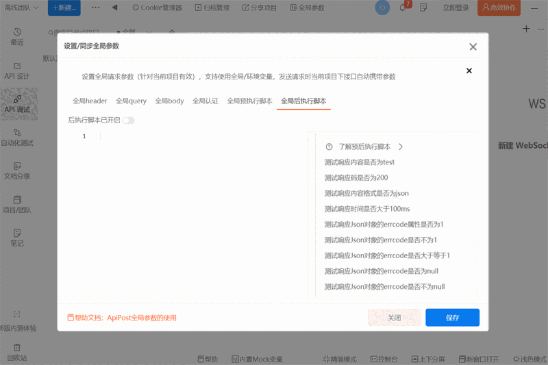Image resolution: width=548 pixels, height=365 pixels.
Task: Open 文档分享 in the sidebar
Action: pos(16,171)
